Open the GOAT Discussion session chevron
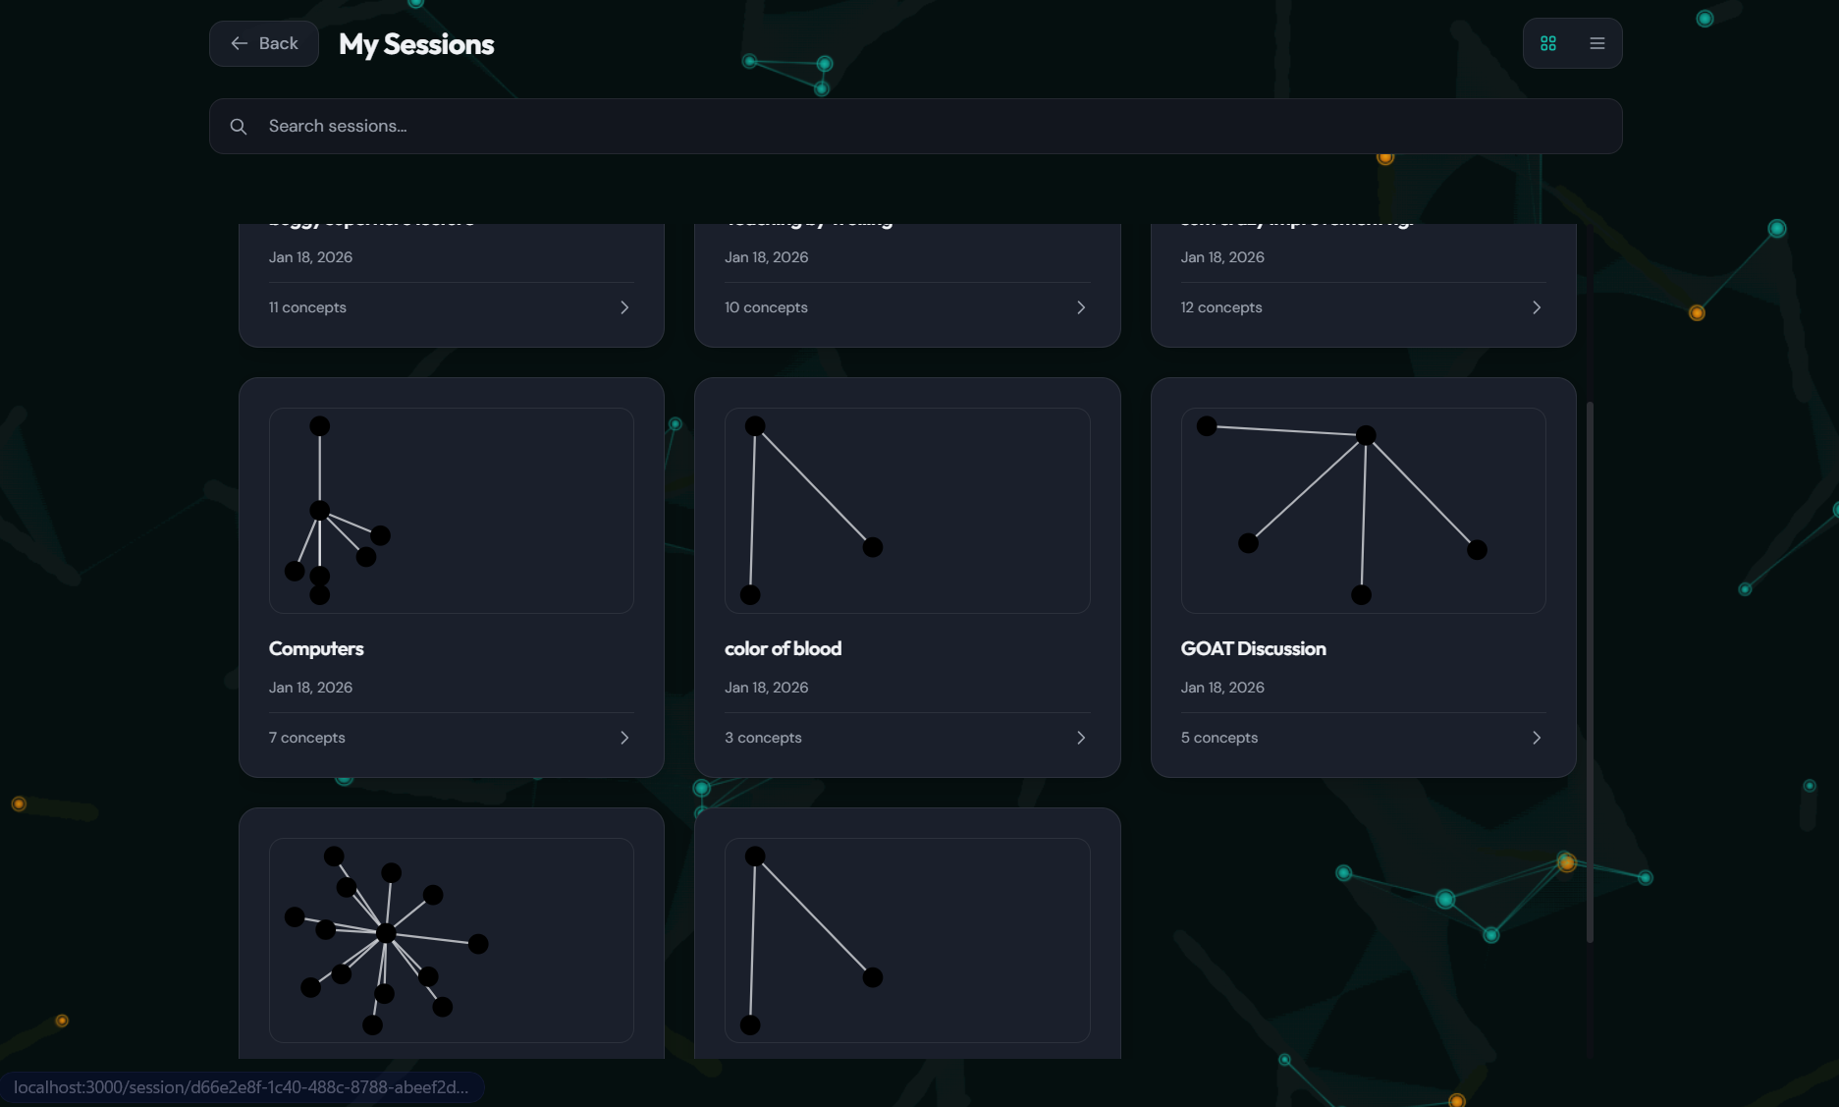This screenshot has height=1107, width=1839. click(x=1537, y=738)
